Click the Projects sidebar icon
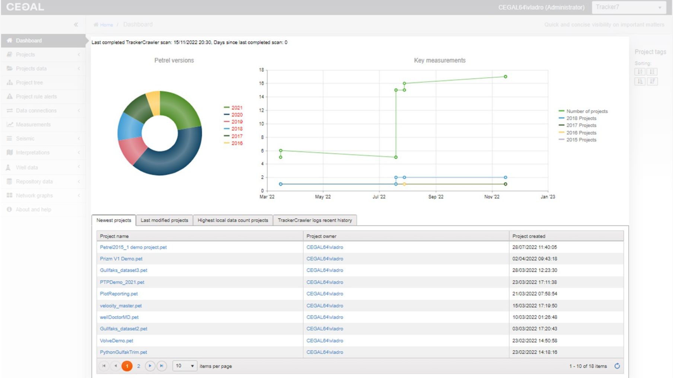This screenshot has height=378, width=673. click(10, 55)
